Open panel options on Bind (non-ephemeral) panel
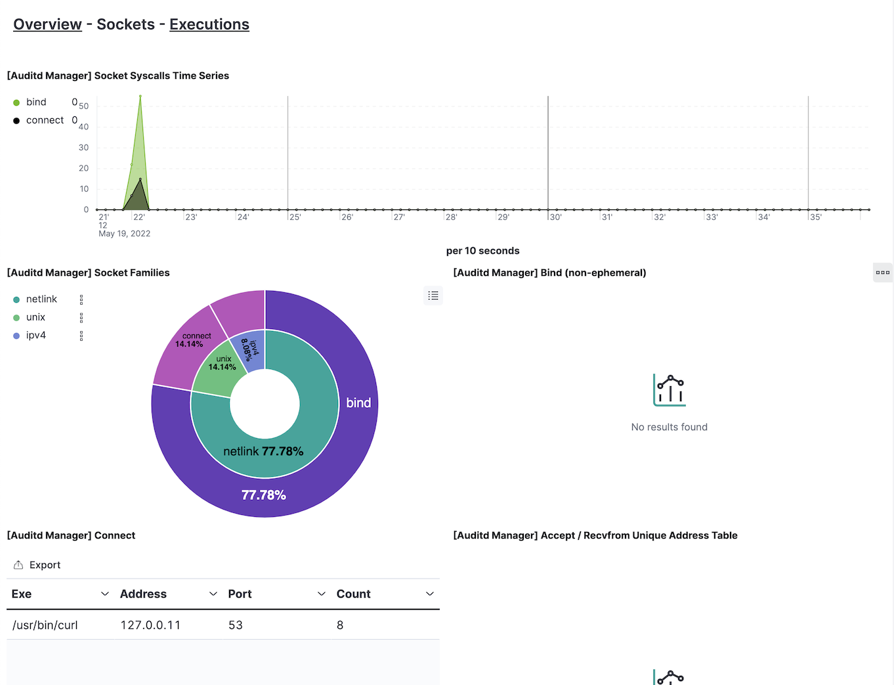 coord(882,272)
